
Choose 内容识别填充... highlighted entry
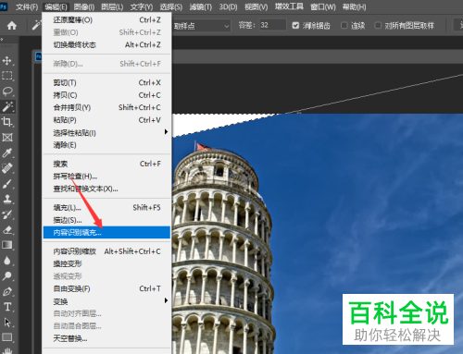point(106,233)
